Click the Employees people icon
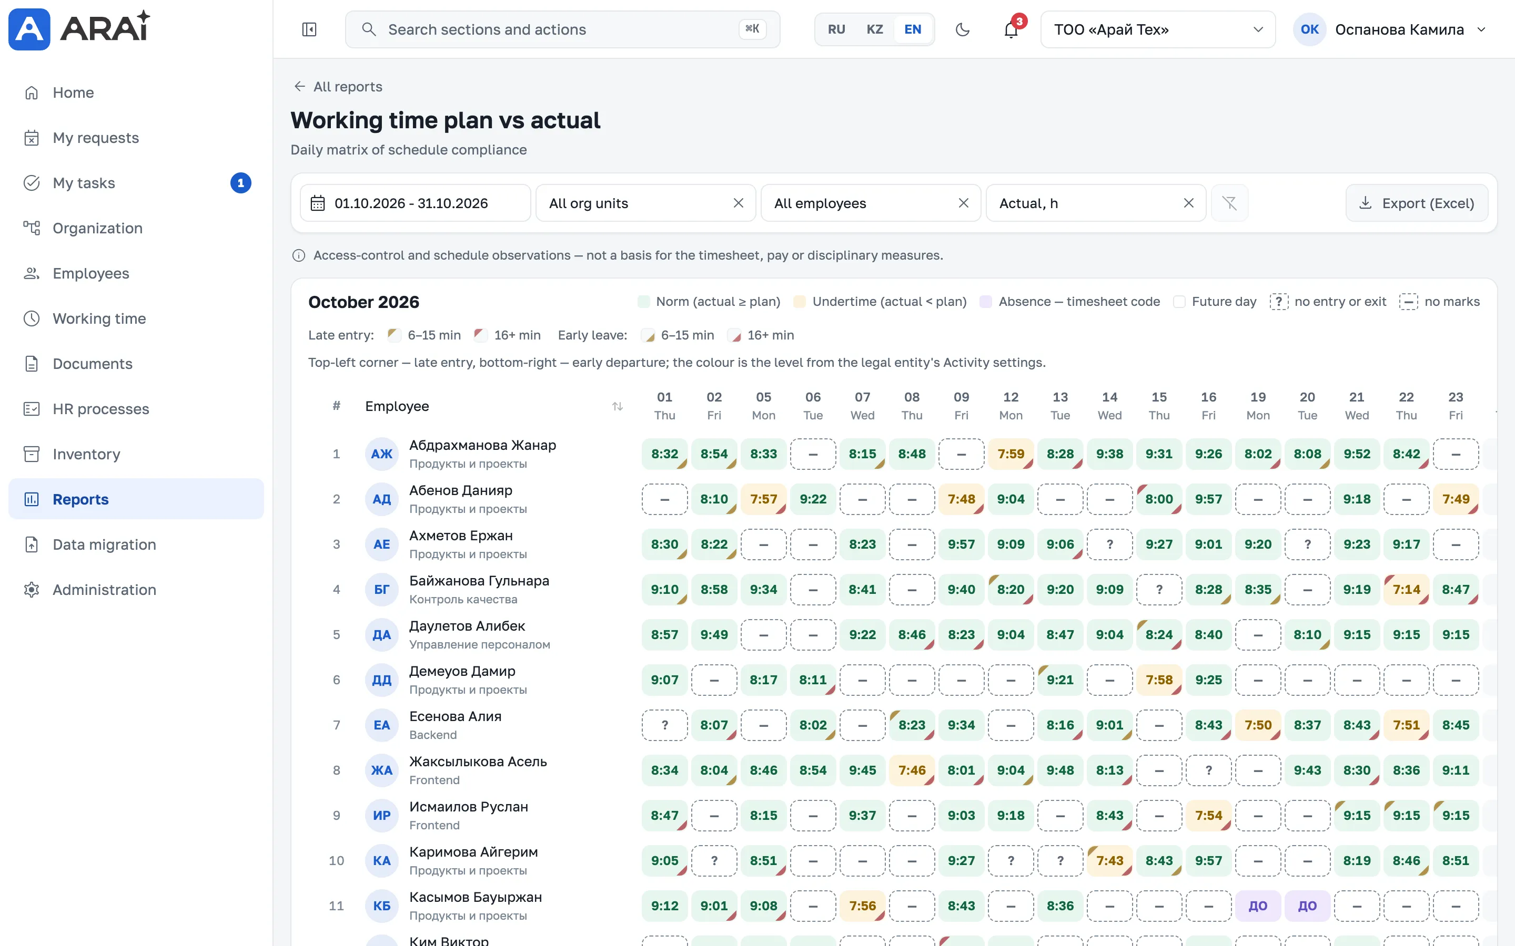The width and height of the screenshot is (1515, 946). 32,273
